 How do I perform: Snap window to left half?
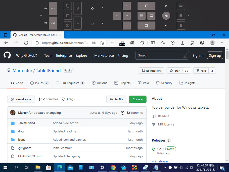146,6
